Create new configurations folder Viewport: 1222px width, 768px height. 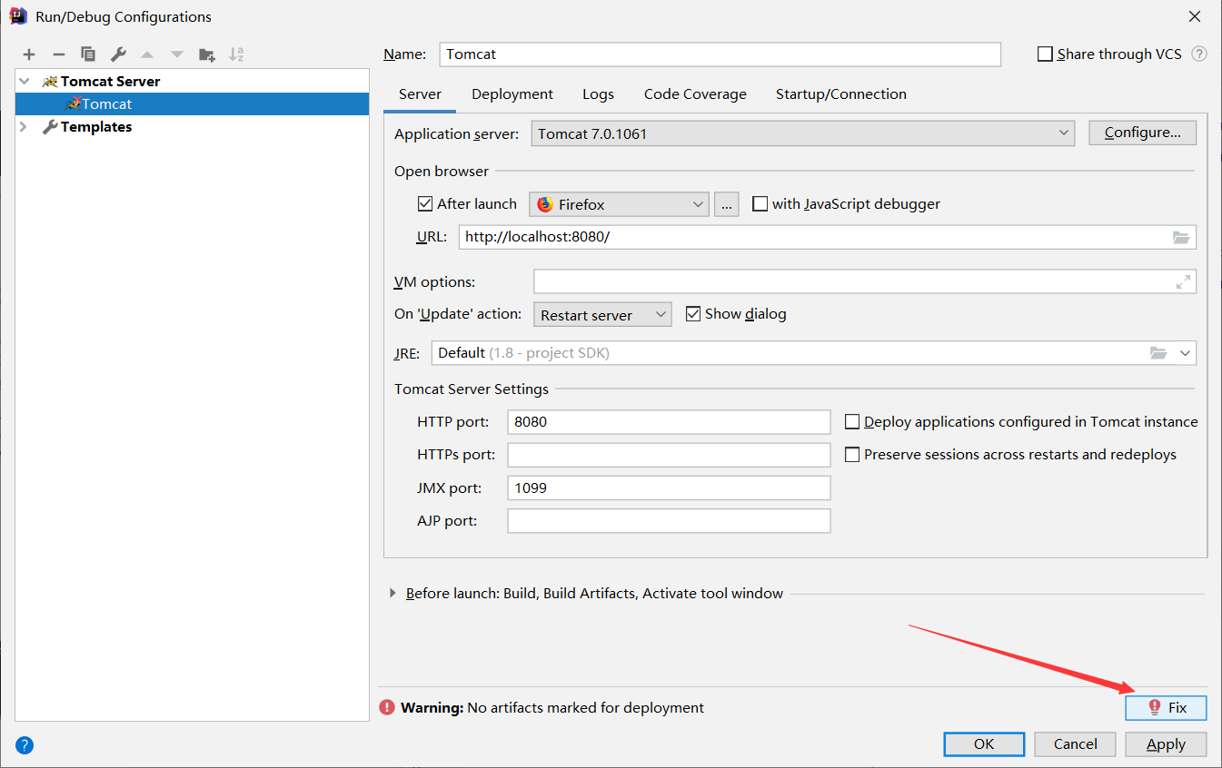click(x=207, y=54)
